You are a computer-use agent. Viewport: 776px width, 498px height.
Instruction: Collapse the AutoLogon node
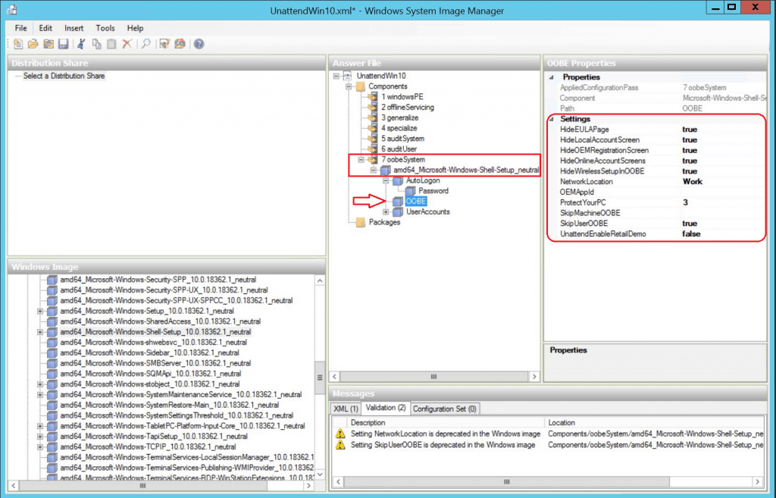point(386,180)
